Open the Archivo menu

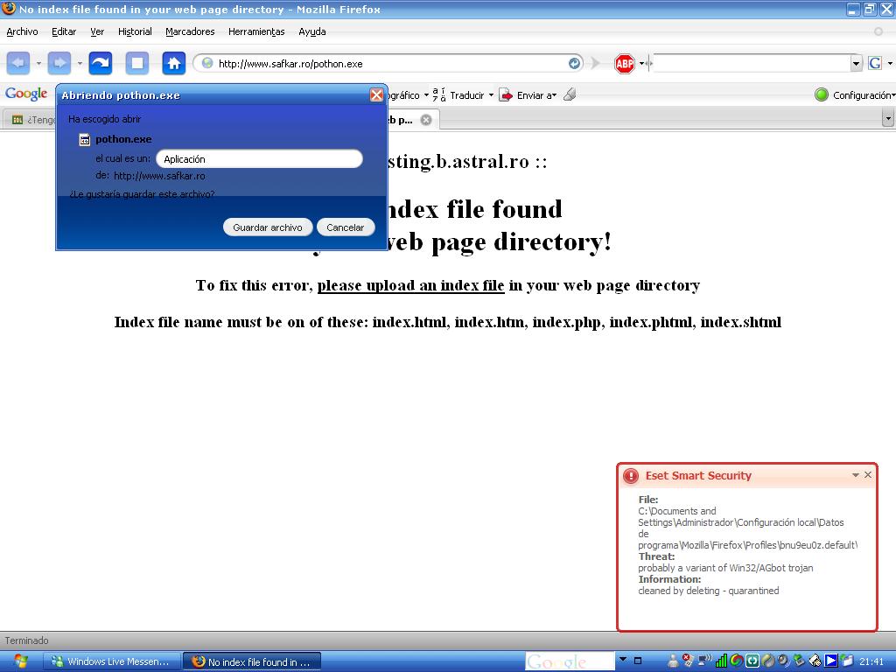(x=22, y=31)
